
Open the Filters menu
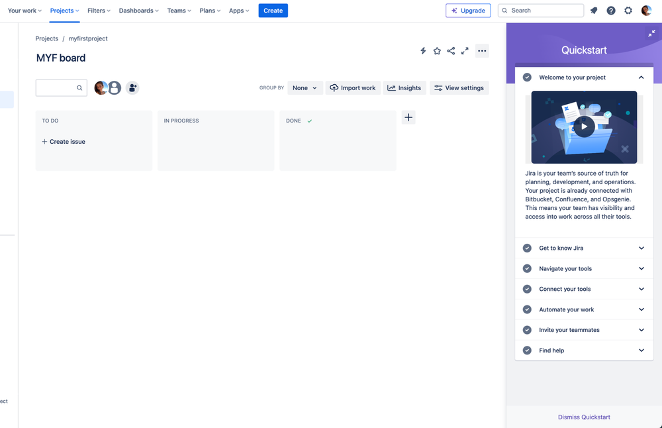pos(99,11)
